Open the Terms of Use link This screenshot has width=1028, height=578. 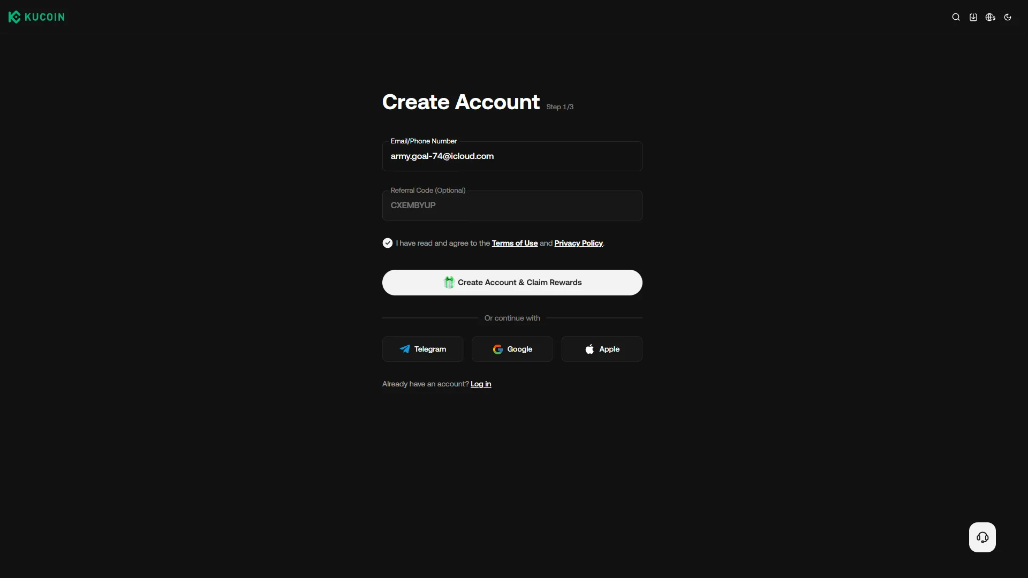click(x=515, y=243)
